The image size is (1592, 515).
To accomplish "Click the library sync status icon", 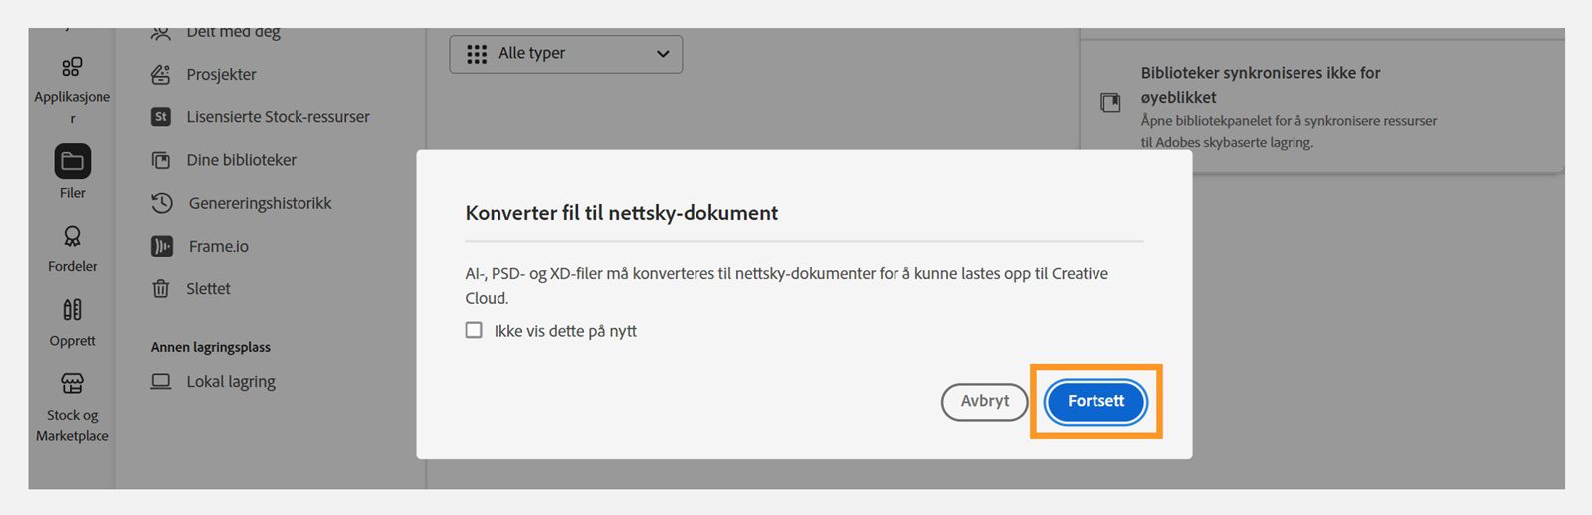I will [1110, 103].
